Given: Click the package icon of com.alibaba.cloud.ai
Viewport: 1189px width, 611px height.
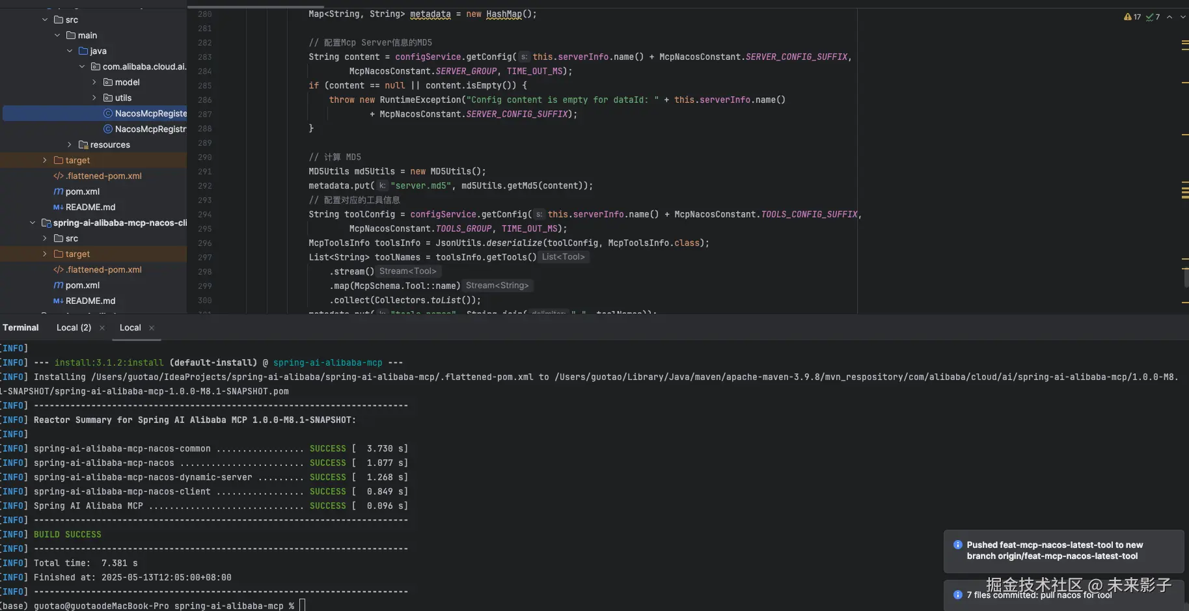Looking at the screenshot, I should (96, 66).
